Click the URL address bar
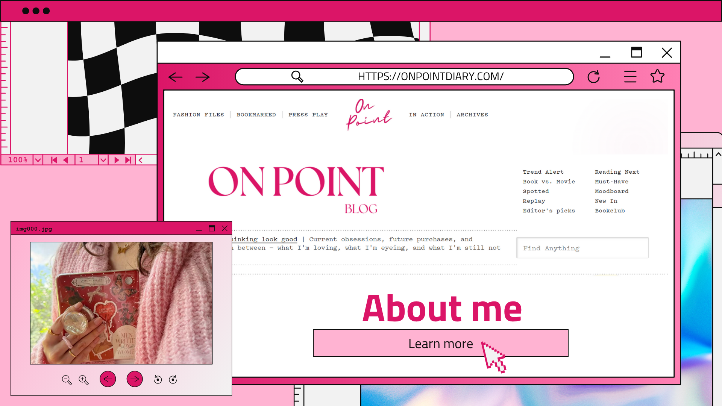The height and width of the screenshot is (406, 722). point(430,77)
